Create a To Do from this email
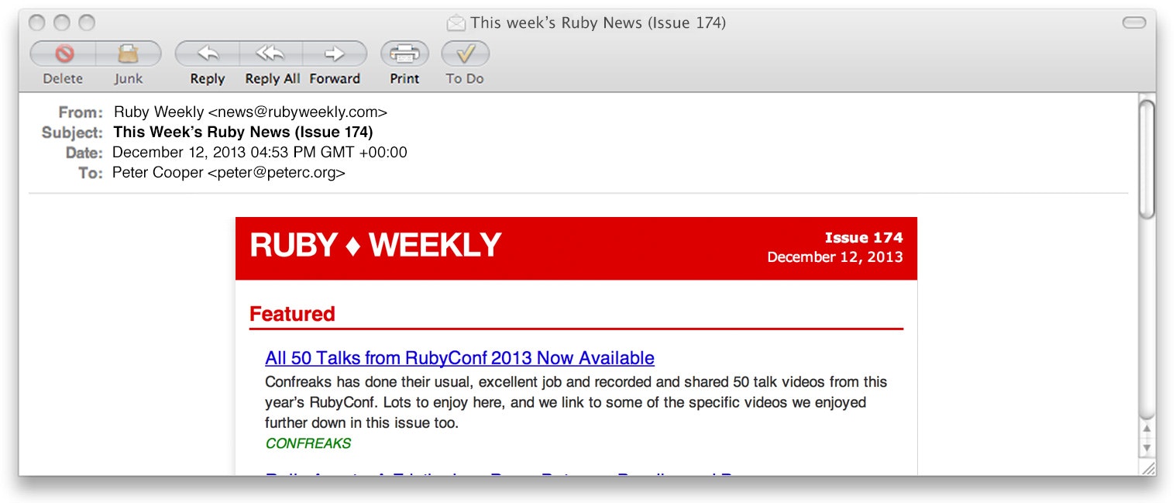This screenshot has height=503, width=1176. coord(465,54)
